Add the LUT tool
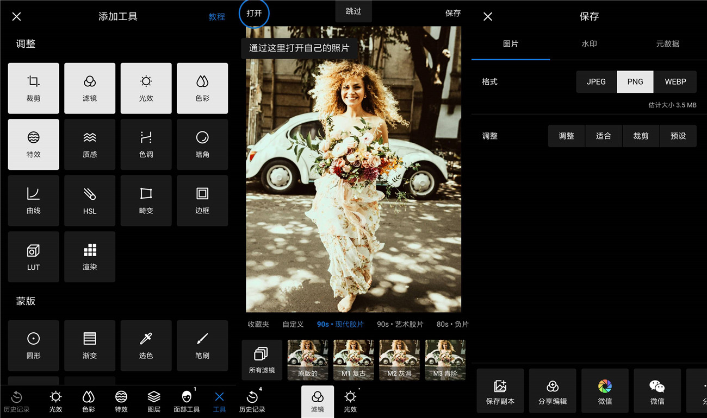Image resolution: width=707 pixels, height=418 pixels. 33,257
